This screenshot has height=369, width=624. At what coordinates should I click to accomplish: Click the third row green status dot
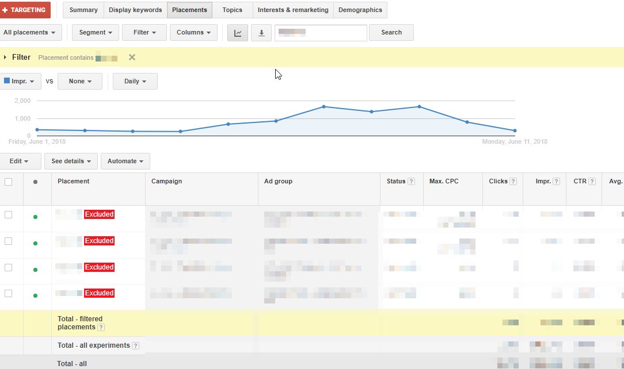coord(36,270)
